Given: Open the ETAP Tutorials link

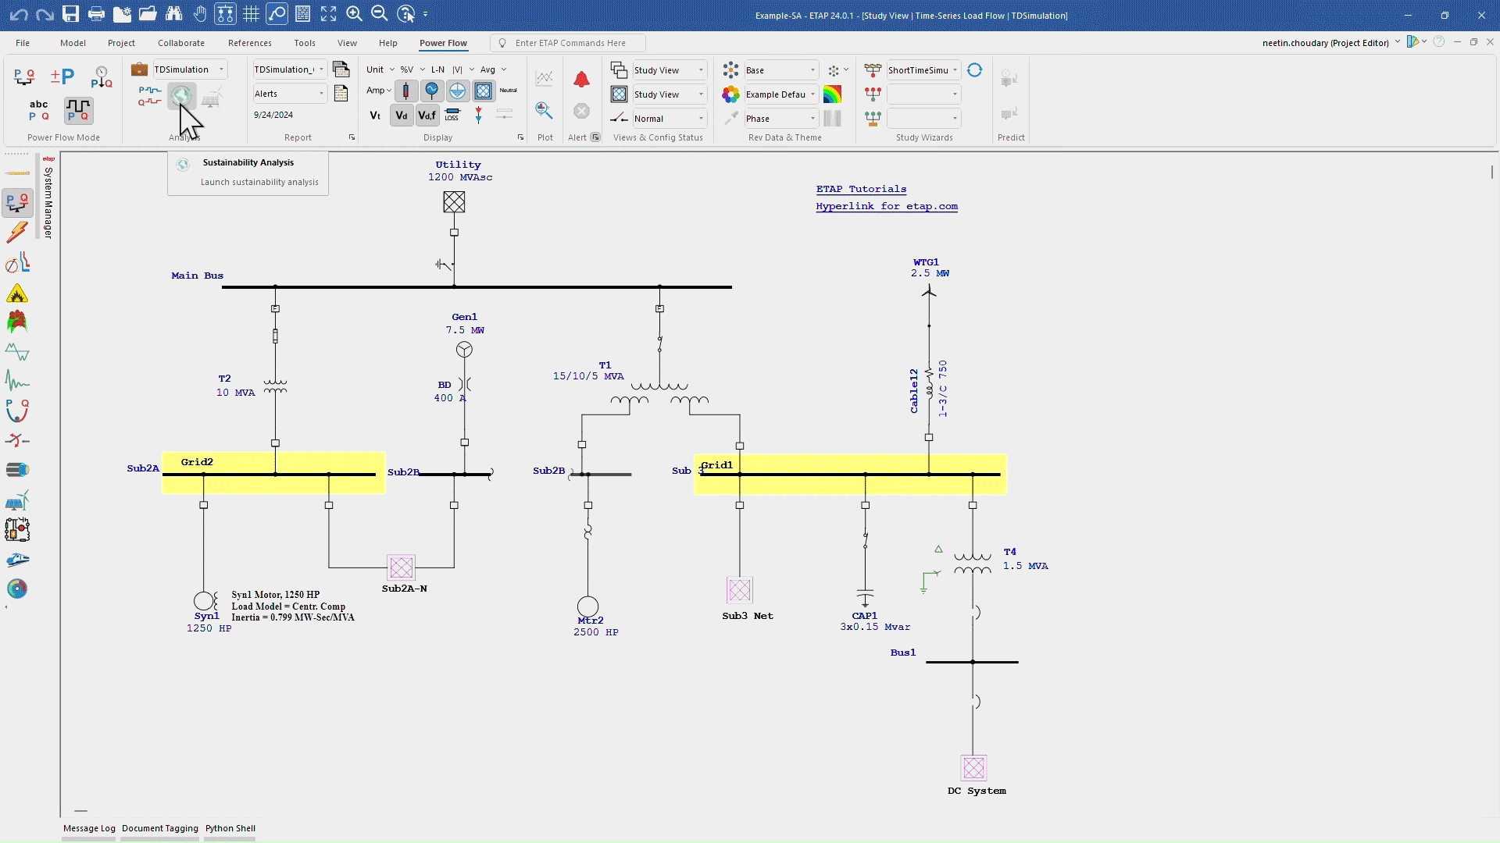Looking at the screenshot, I should 861,189.
